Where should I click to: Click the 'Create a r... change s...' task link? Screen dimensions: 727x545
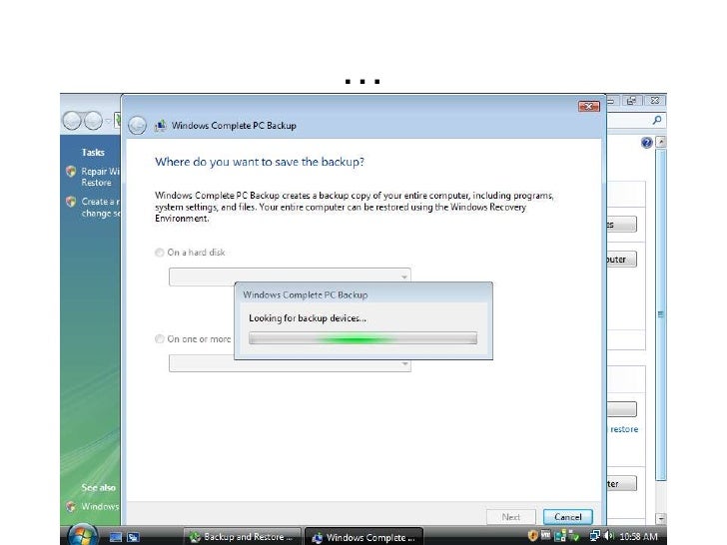[101, 208]
